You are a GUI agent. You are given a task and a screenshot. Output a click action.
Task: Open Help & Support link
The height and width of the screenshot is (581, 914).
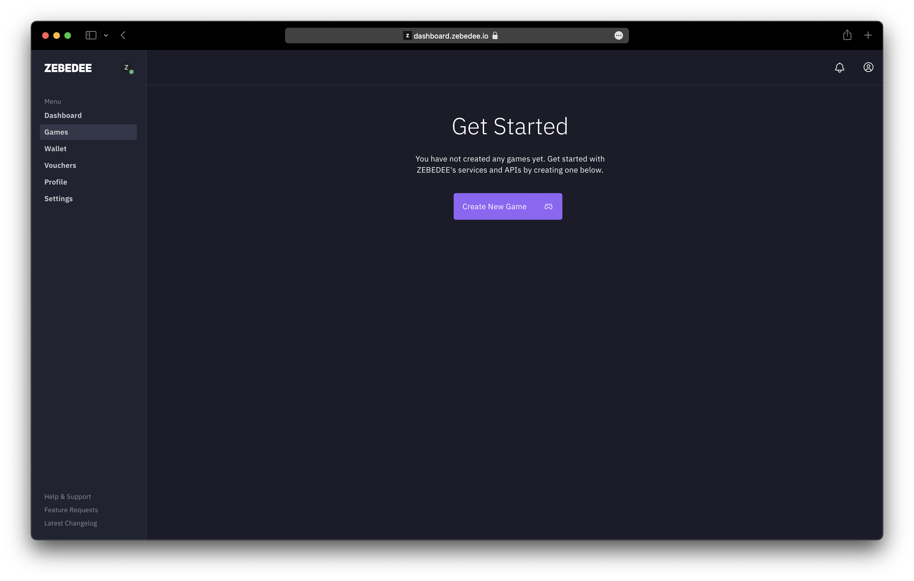click(67, 496)
